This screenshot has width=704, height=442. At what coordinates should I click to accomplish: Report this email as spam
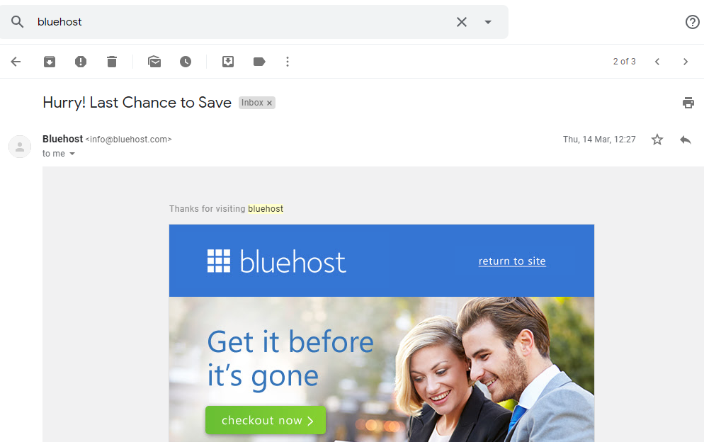point(81,62)
